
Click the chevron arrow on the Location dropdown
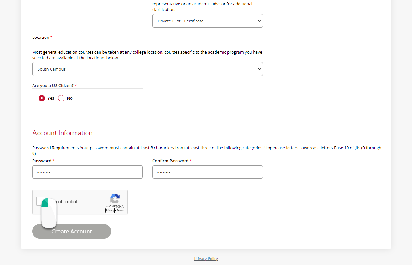[259, 69]
